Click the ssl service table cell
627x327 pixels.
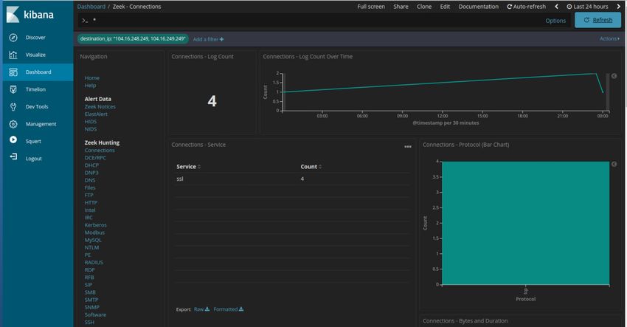[x=180, y=179]
